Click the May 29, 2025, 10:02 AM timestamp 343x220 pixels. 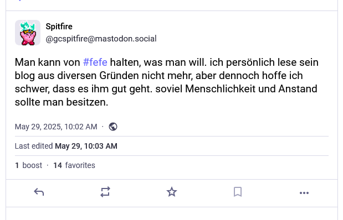[56, 127]
